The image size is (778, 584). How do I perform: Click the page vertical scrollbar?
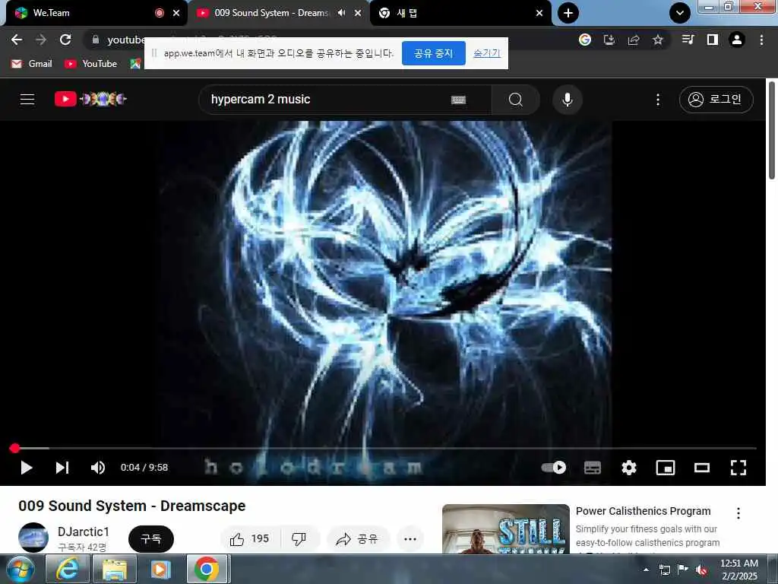[x=772, y=130]
